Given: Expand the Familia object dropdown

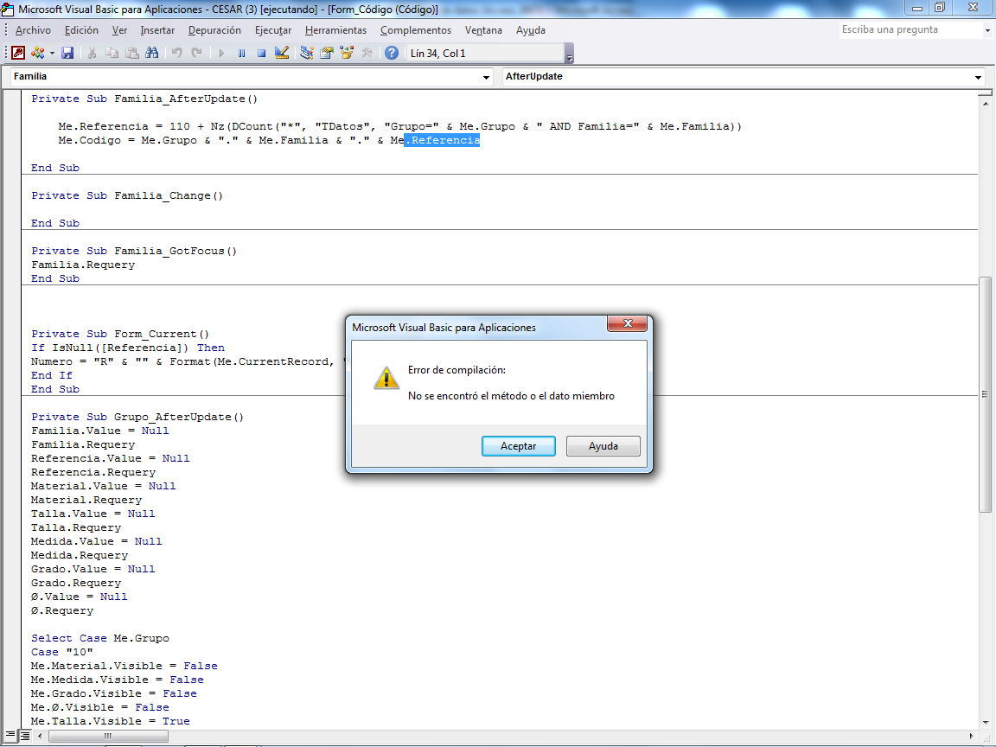Looking at the screenshot, I should coord(486,77).
